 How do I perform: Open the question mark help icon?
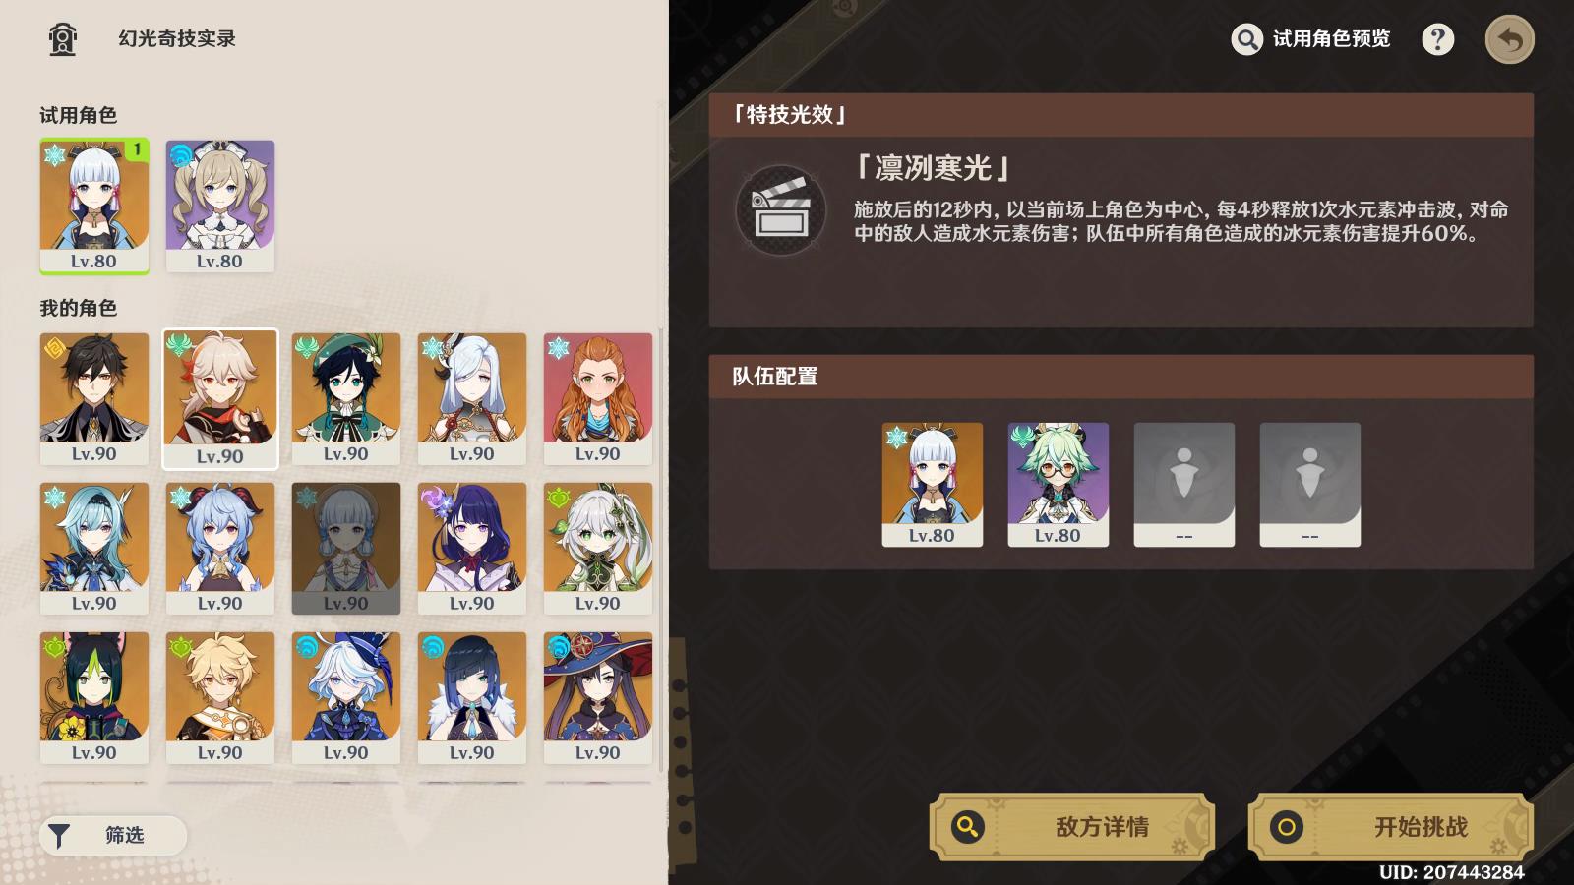[1437, 39]
